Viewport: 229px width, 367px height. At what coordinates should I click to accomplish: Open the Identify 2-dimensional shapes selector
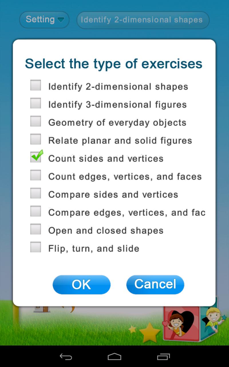(143, 20)
